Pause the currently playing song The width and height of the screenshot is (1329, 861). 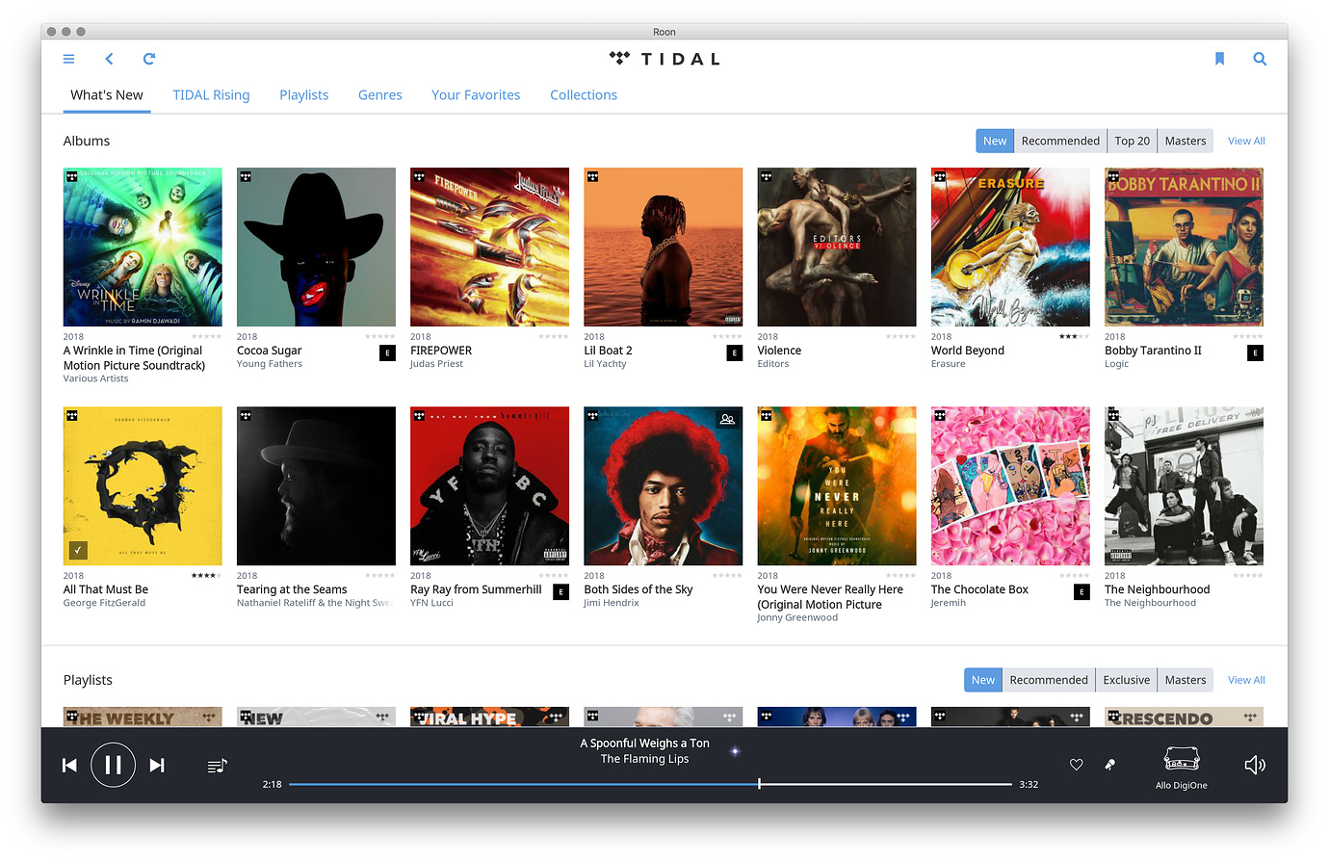[113, 764]
